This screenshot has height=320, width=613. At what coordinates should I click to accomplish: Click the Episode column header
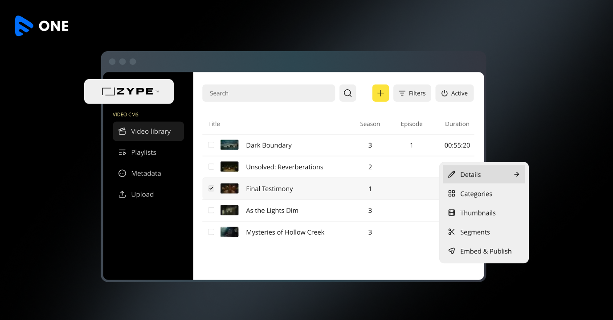pyautogui.click(x=412, y=124)
